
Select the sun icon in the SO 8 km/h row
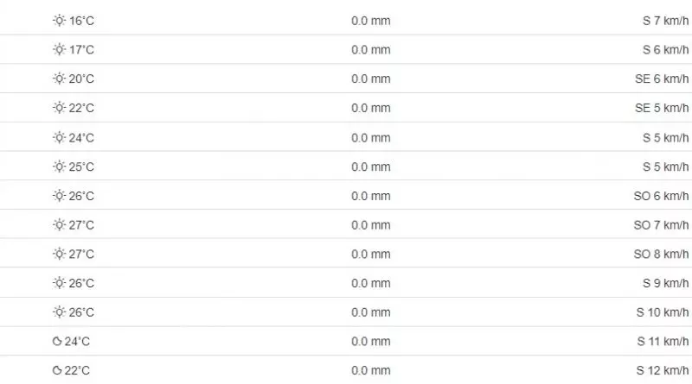tap(59, 255)
